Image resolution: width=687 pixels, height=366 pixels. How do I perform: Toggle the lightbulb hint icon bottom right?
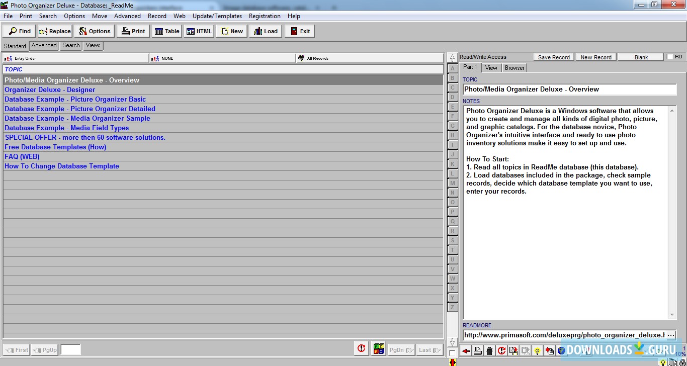[x=663, y=362]
